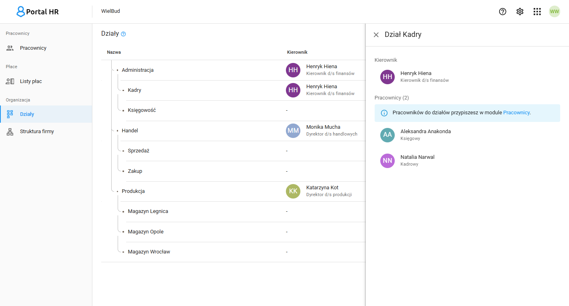Open the Magazyn Opole sub-department

[146, 232]
